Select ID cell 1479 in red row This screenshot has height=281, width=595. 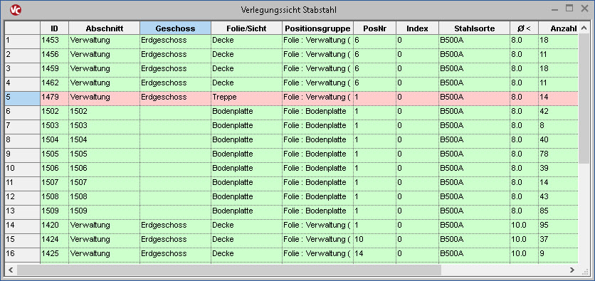pos(55,99)
